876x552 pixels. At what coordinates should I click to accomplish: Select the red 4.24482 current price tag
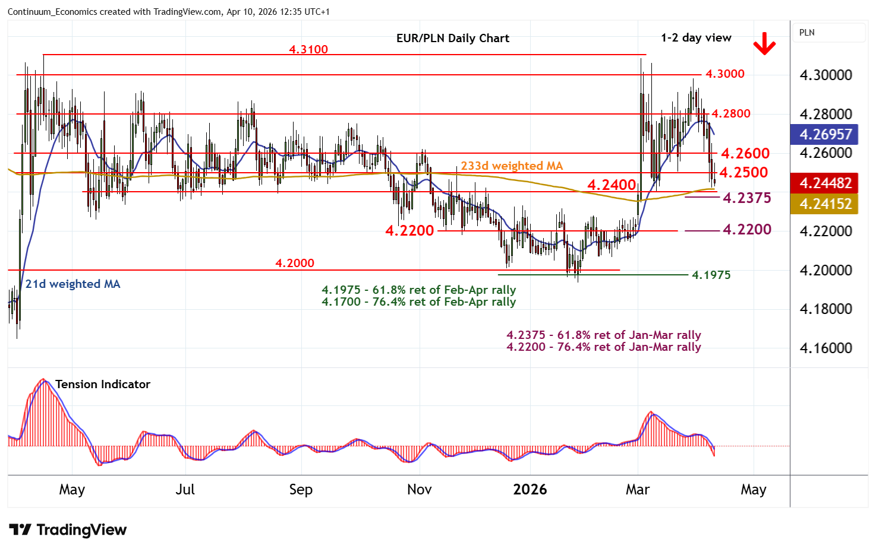825,183
